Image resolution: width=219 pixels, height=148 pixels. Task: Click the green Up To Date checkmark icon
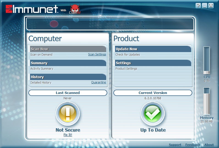coord(153,114)
